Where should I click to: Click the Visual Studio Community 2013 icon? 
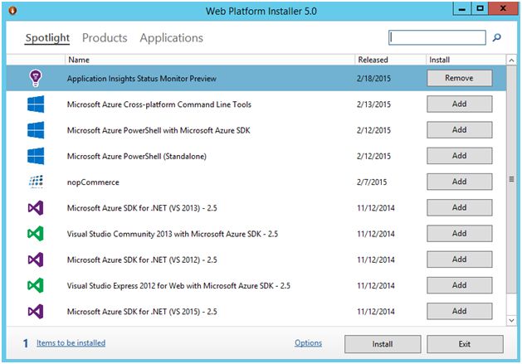[35, 233]
